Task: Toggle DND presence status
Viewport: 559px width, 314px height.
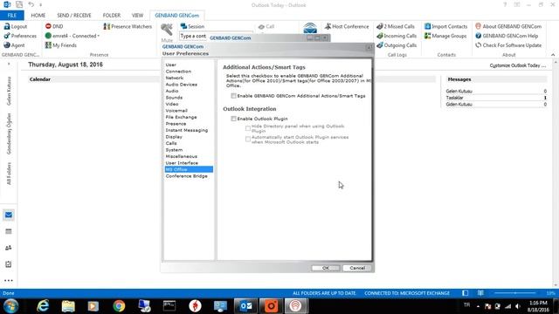Action: coord(54,26)
